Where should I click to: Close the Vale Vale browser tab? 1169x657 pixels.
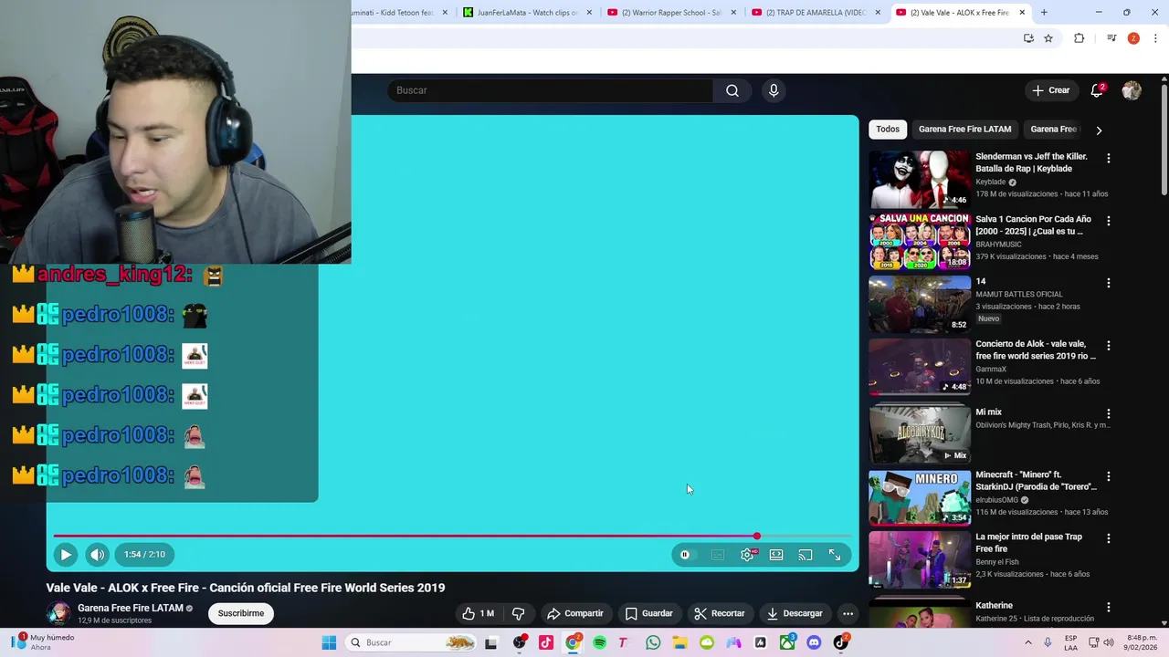[x=1022, y=13]
